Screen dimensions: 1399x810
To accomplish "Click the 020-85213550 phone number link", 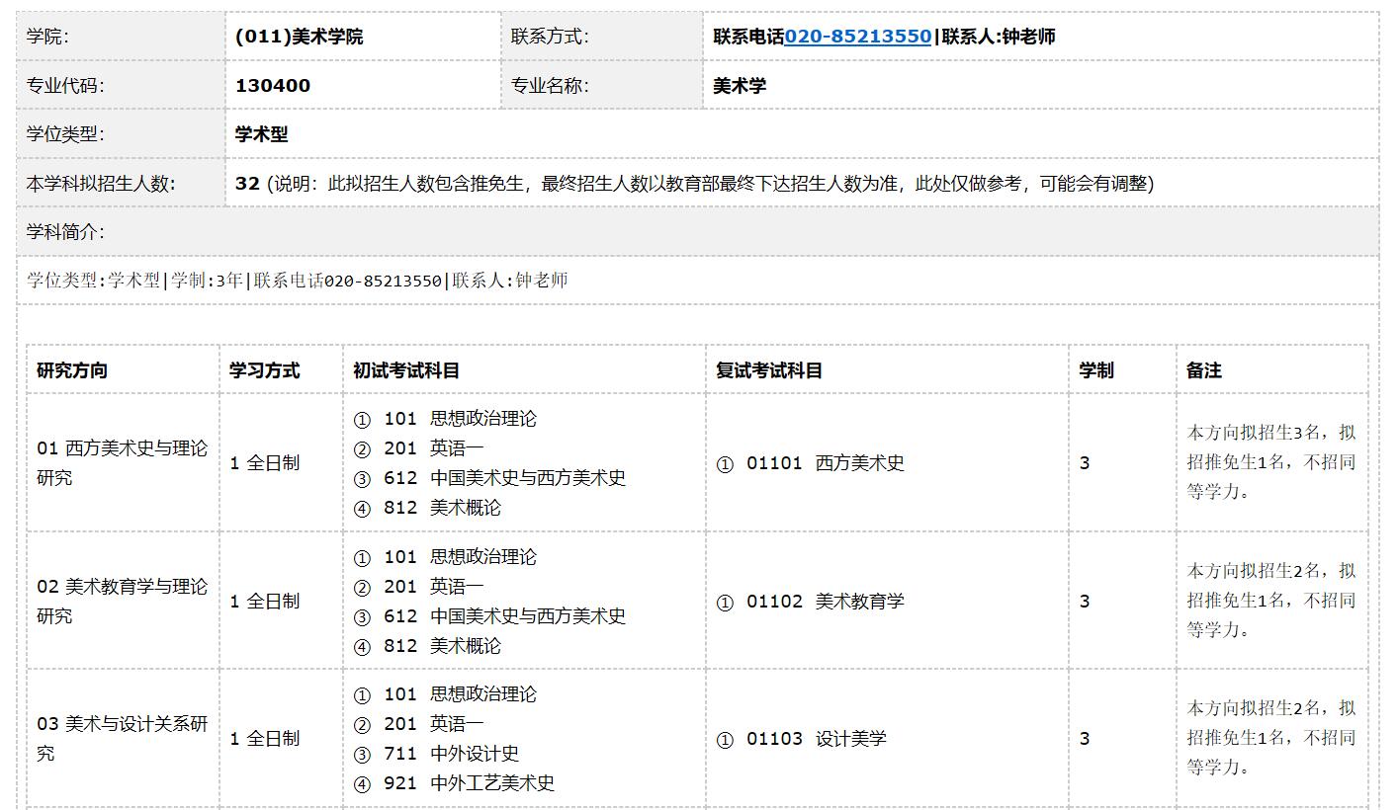I will [x=857, y=37].
